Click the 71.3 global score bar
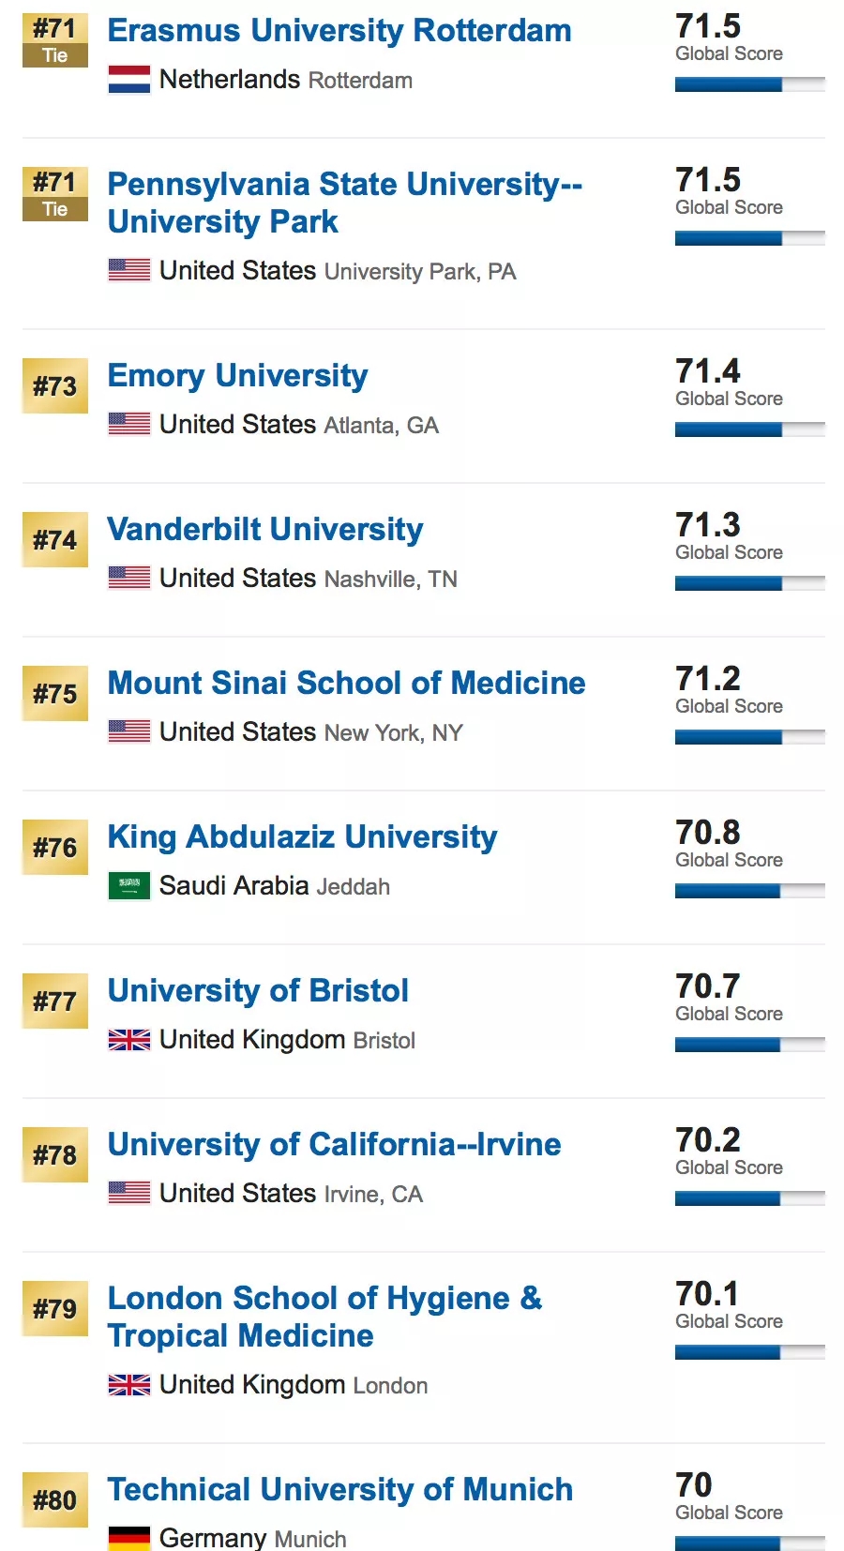This screenshot has height=1551, width=844. [x=749, y=583]
